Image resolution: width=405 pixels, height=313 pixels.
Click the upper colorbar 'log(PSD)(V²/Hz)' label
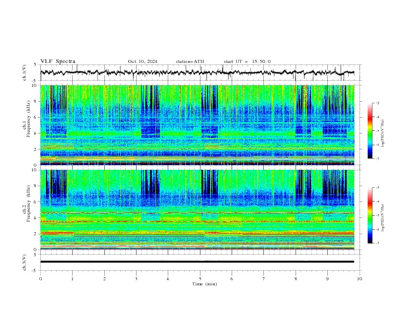coord(384,133)
